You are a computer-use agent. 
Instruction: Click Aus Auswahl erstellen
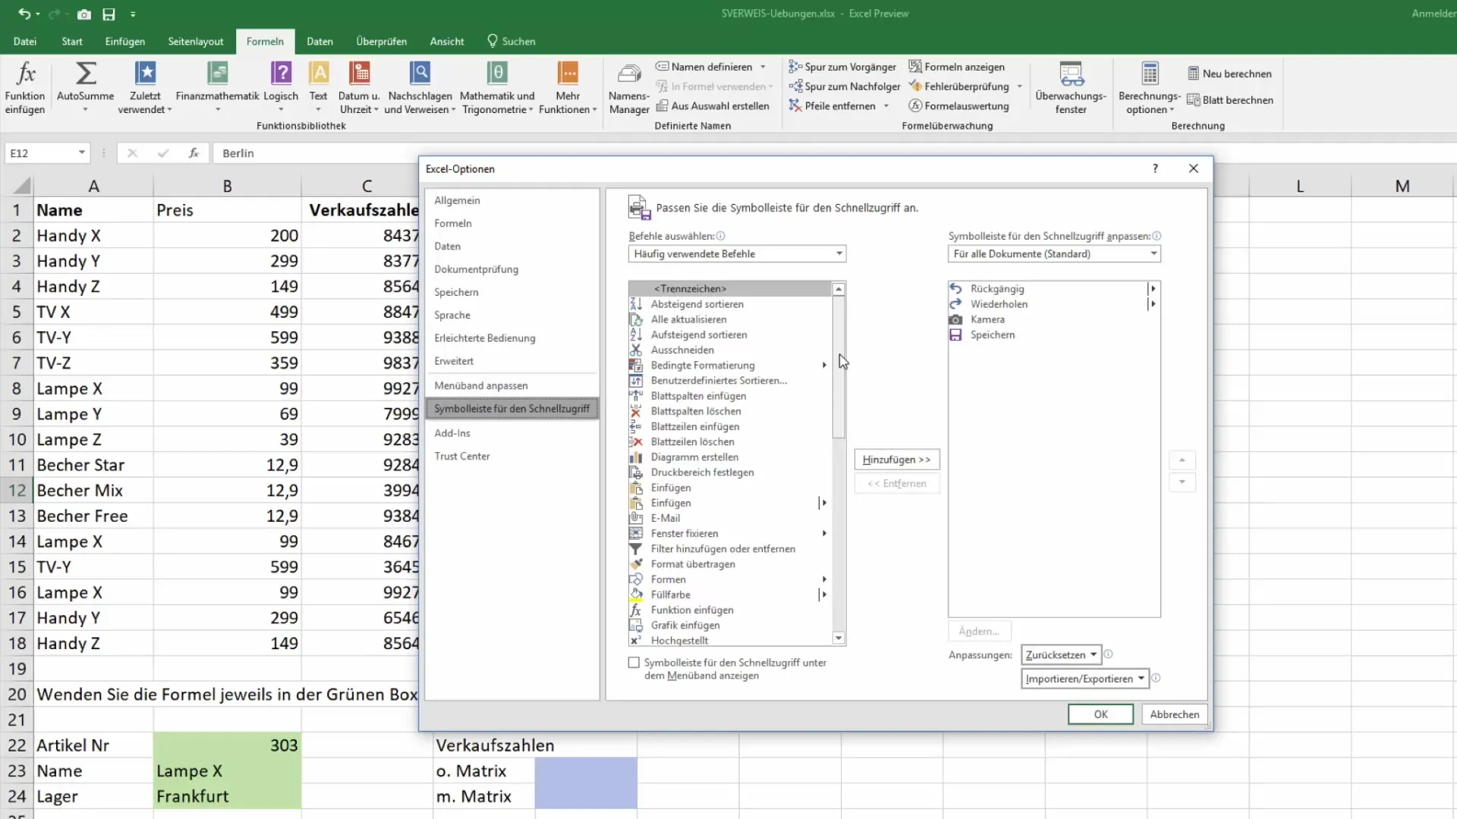click(x=713, y=106)
